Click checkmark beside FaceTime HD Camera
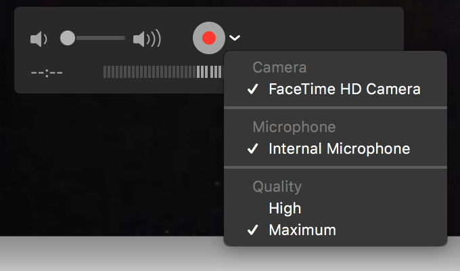The width and height of the screenshot is (460, 271). tap(252, 89)
